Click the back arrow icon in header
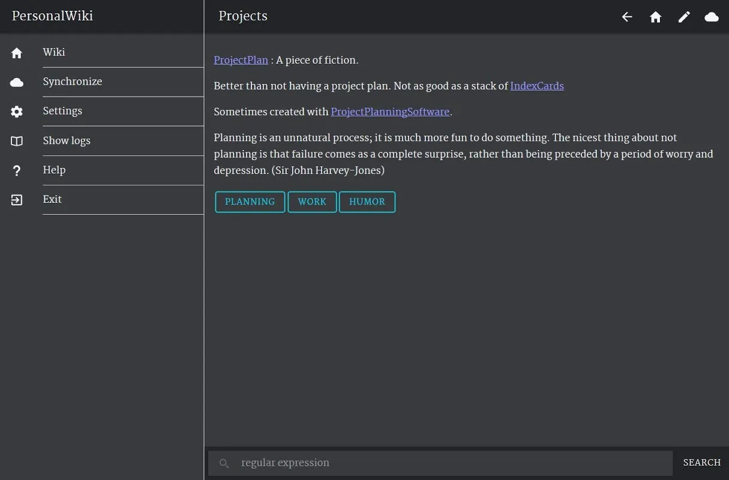This screenshot has width=729, height=480. (627, 17)
